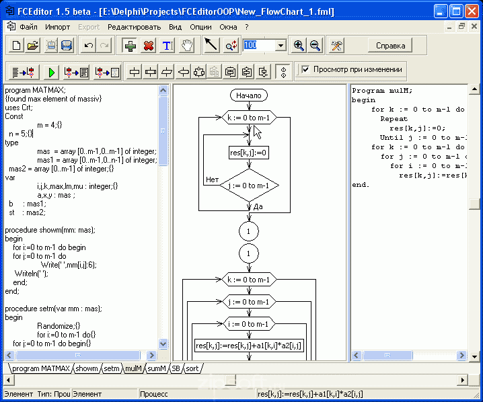The image size is (483, 402).
Task: Open a file using the folder icon
Action: coord(32,46)
